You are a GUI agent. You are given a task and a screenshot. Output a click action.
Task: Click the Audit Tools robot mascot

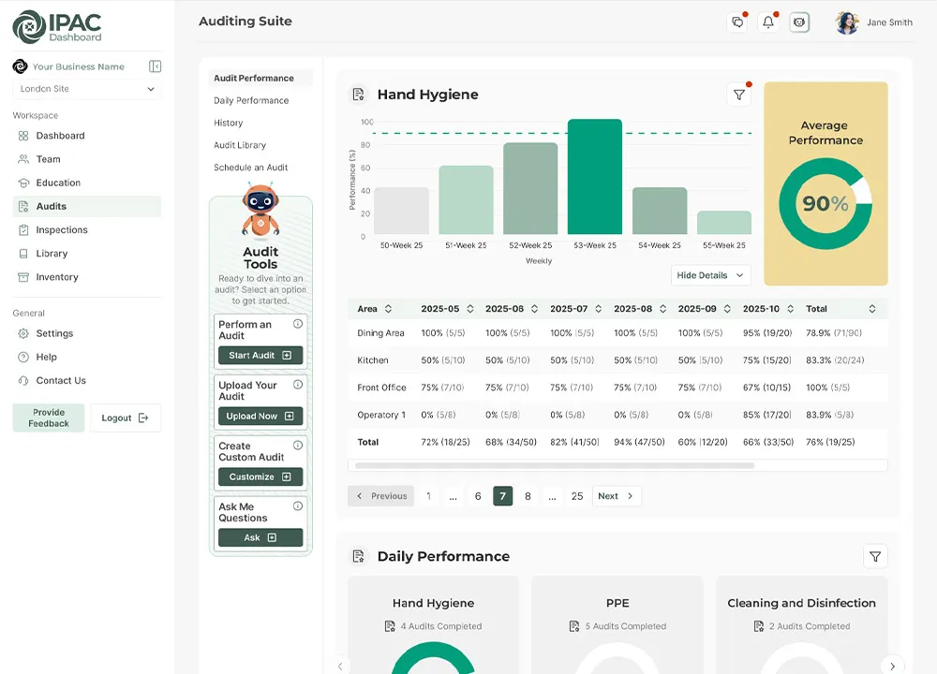(260, 209)
